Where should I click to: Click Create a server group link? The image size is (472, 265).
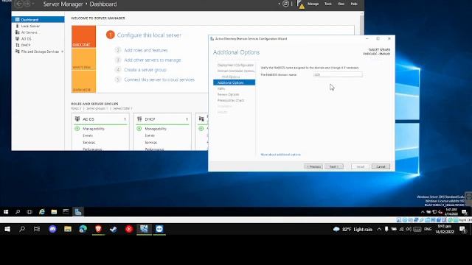(x=145, y=70)
